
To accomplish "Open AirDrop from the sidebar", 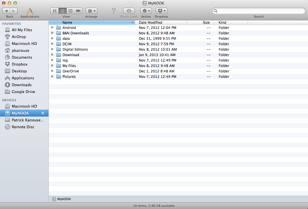I will [x=24, y=37].
